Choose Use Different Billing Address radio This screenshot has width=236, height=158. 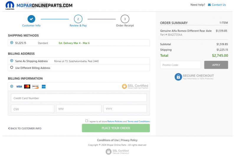(12, 67)
